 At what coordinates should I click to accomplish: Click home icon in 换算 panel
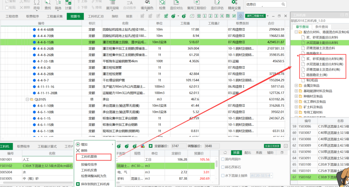tap(225, 153)
